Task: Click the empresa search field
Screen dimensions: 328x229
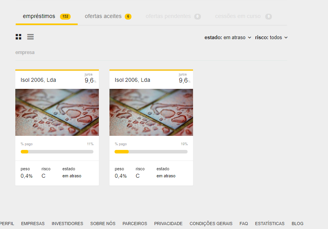Action: click(x=151, y=52)
